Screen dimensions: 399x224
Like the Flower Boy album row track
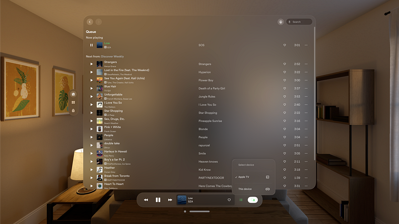[x=284, y=80]
